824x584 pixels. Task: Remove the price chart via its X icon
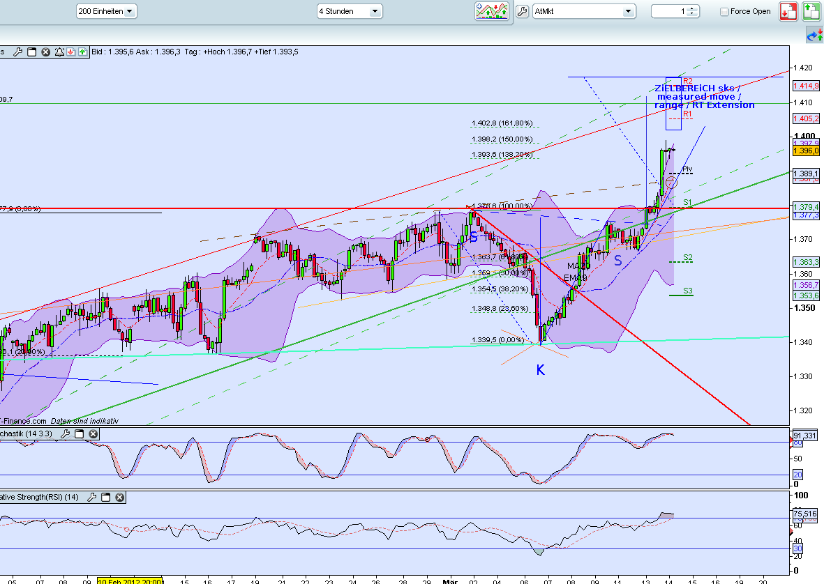click(46, 52)
